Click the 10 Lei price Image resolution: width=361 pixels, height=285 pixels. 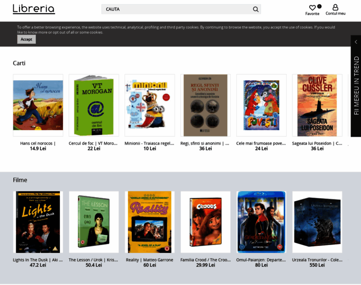[150, 149]
